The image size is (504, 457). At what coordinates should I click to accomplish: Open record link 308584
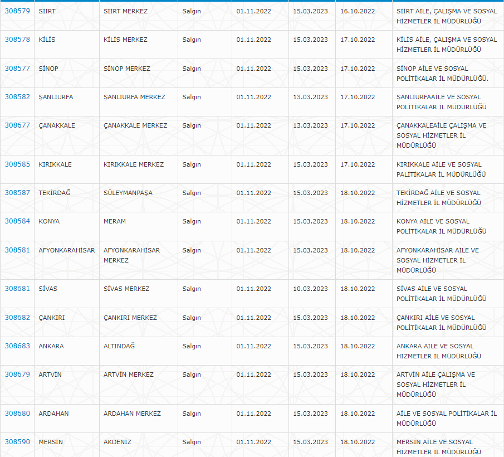click(17, 221)
